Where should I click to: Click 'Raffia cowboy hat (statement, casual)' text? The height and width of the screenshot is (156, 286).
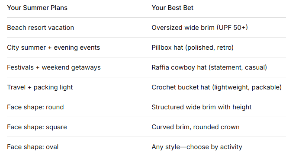click(x=209, y=67)
